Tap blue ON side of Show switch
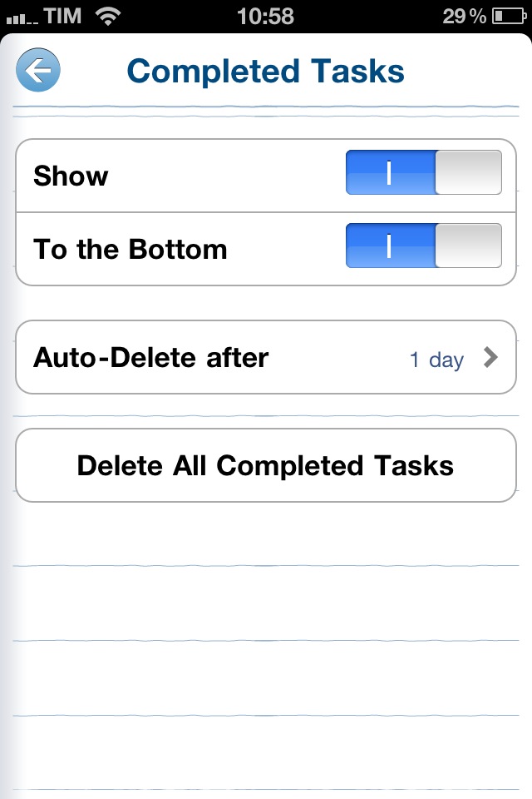The image size is (532, 799). pos(391,172)
